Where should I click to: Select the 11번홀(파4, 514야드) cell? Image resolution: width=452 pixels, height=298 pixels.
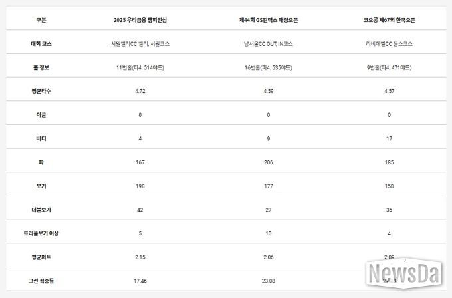[x=140, y=67]
